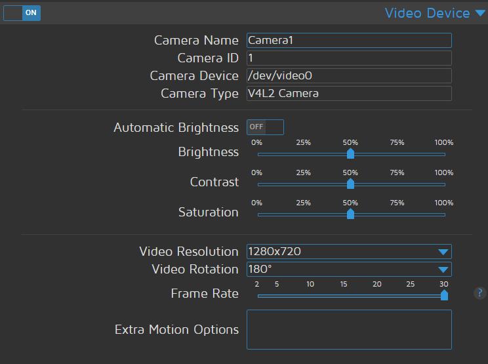Click the Contrast slider handle
The height and width of the screenshot is (364, 488).
click(x=350, y=184)
